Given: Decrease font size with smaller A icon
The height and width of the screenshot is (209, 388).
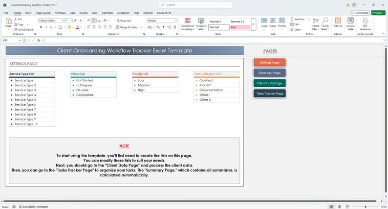Looking at the screenshot, I should pos(81,21).
